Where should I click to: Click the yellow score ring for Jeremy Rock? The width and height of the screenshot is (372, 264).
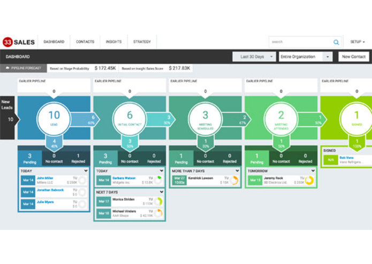(309, 181)
